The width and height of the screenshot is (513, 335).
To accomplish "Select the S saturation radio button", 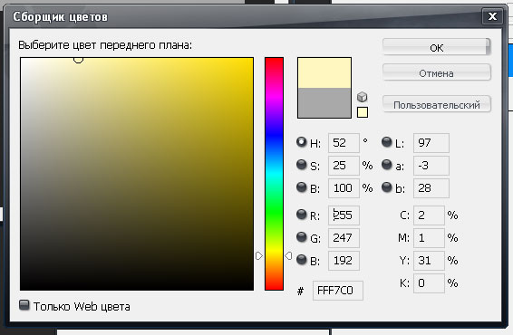I will 301,165.
